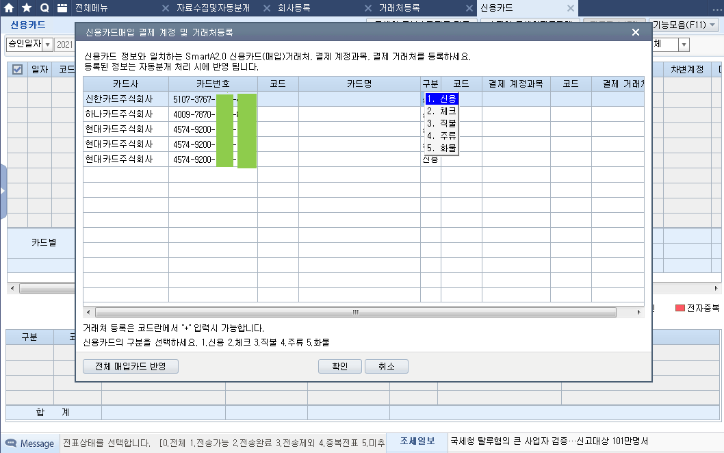
Task: Open favorites star icon
Action: pos(27,8)
